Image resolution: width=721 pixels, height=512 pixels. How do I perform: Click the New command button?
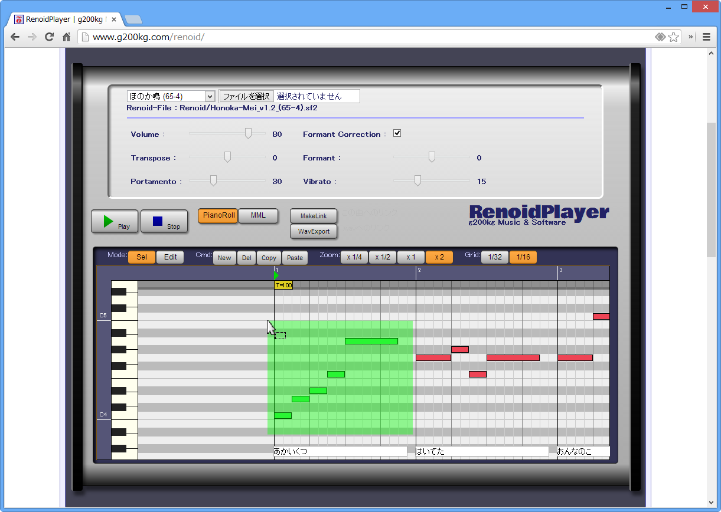(x=224, y=258)
